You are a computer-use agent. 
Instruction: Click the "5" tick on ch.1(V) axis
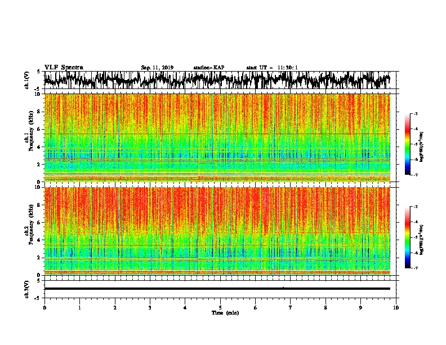pyautogui.click(x=39, y=72)
